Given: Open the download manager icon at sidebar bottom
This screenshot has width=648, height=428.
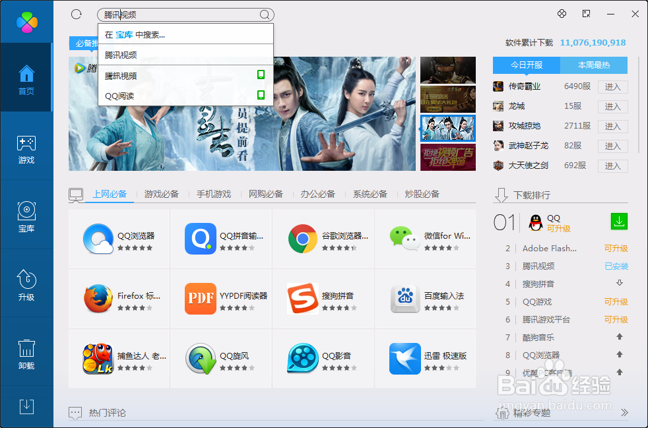Looking at the screenshot, I should 26,407.
